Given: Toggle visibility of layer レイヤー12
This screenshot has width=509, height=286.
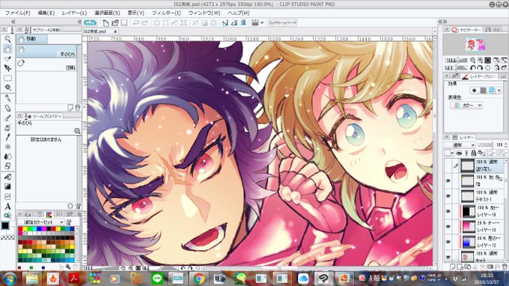Looking at the screenshot, I should point(448,242).
